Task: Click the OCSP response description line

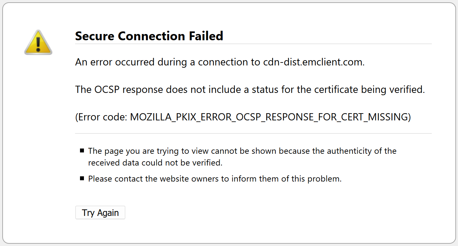Action: click(x=249, y=89)
